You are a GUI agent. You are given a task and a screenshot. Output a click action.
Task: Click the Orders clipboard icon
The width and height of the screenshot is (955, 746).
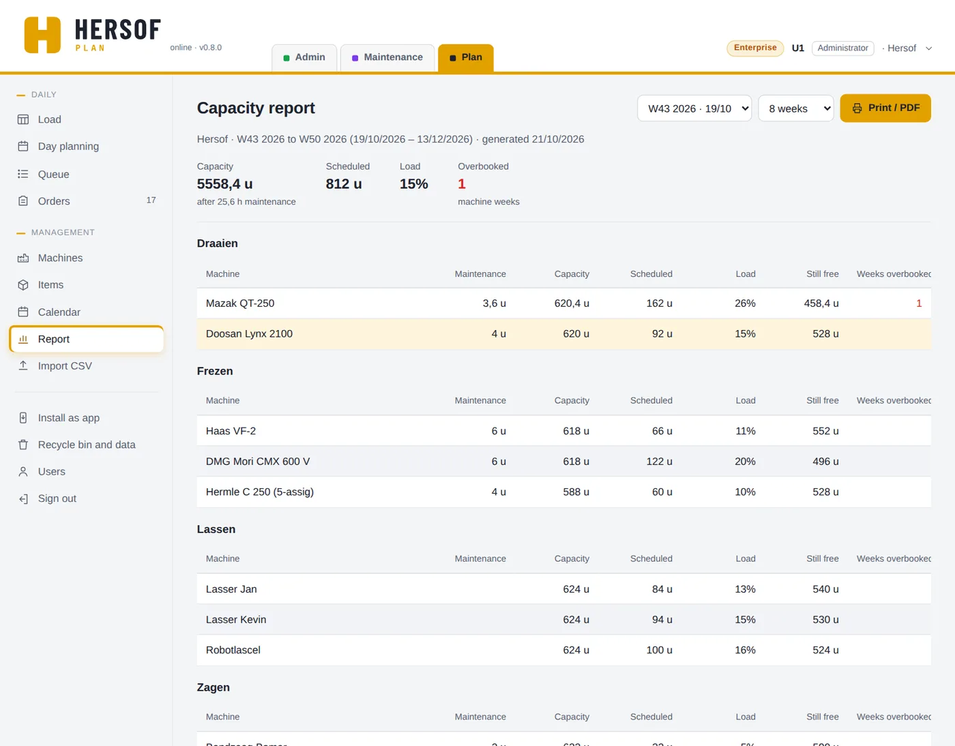[x=23, y=201]
